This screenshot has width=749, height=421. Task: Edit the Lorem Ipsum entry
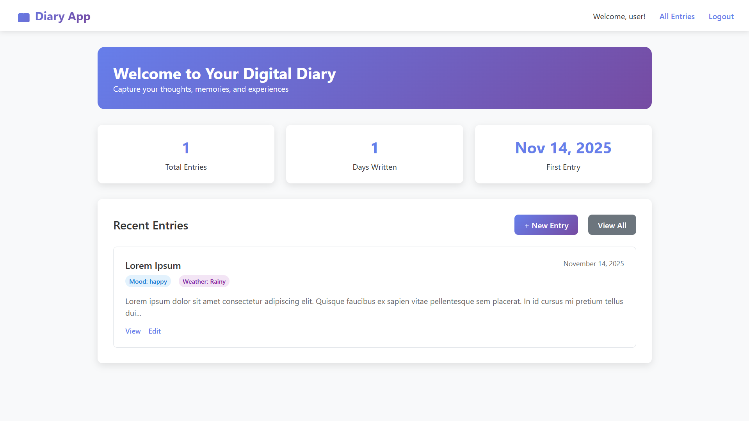tap(155, 331)
